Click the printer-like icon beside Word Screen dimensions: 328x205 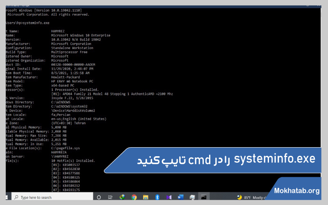(192, 197)
